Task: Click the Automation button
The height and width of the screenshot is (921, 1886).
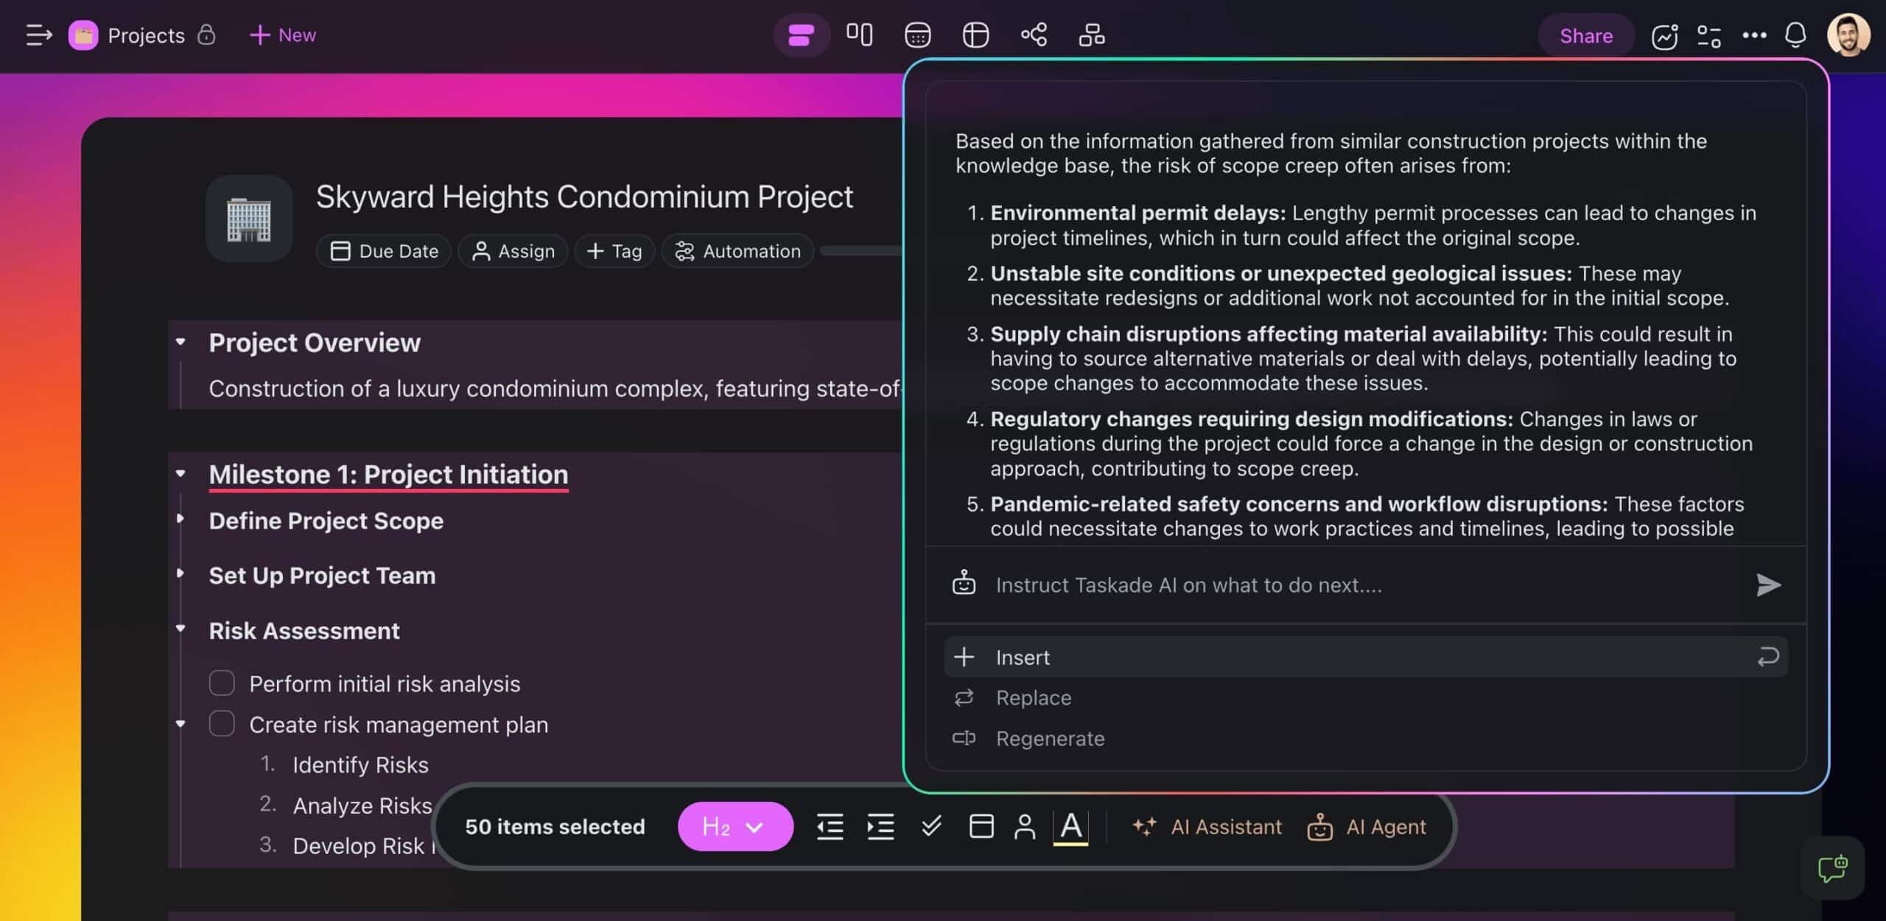Action: tap(737, 251)
